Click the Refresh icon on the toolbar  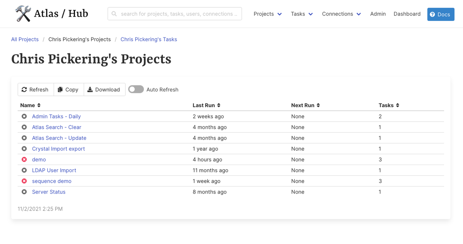pos(25,89)
